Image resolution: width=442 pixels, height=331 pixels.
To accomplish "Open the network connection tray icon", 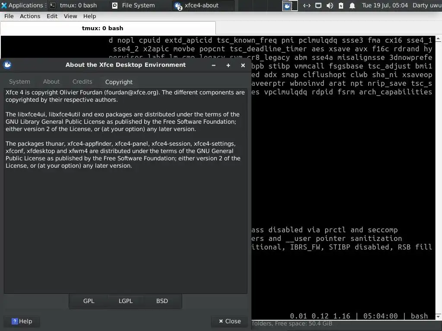I will click(x=307, y=5).
